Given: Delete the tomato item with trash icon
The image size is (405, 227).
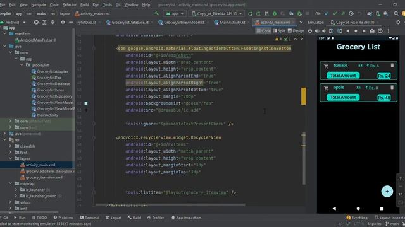Looking at the screenshot, I should 392,66.
